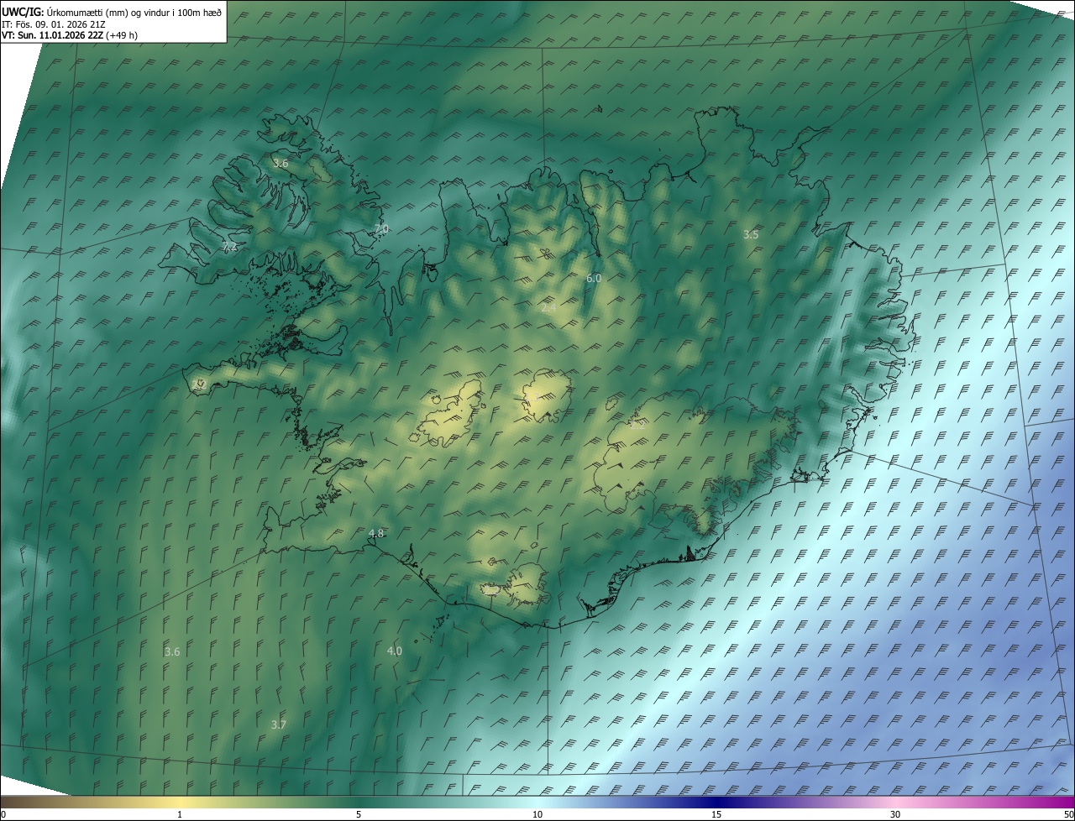The height and width of the screenshot is (821, 1075).
Task: Click the 'VT: Sun. 11.01.2026 22Z (+49 h)' line
Action: click(70, 35)
